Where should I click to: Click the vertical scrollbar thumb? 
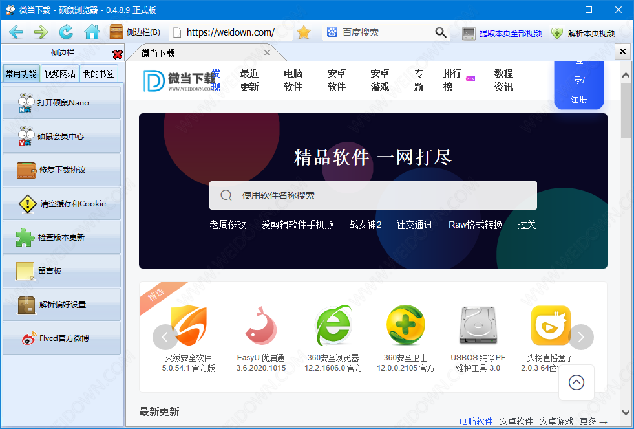(x=626, y=110)
